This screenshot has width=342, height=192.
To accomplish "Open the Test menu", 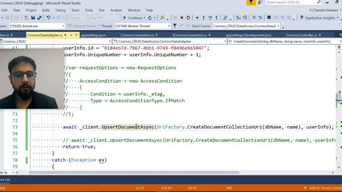I will pyautogui.click(x=102, y=10).
